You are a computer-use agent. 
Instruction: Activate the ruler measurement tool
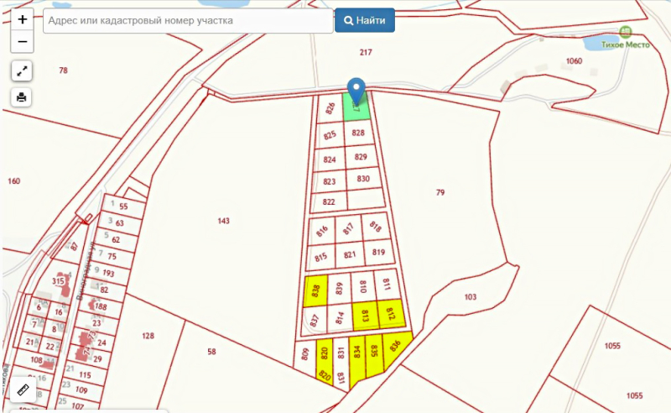coord(23,389)
